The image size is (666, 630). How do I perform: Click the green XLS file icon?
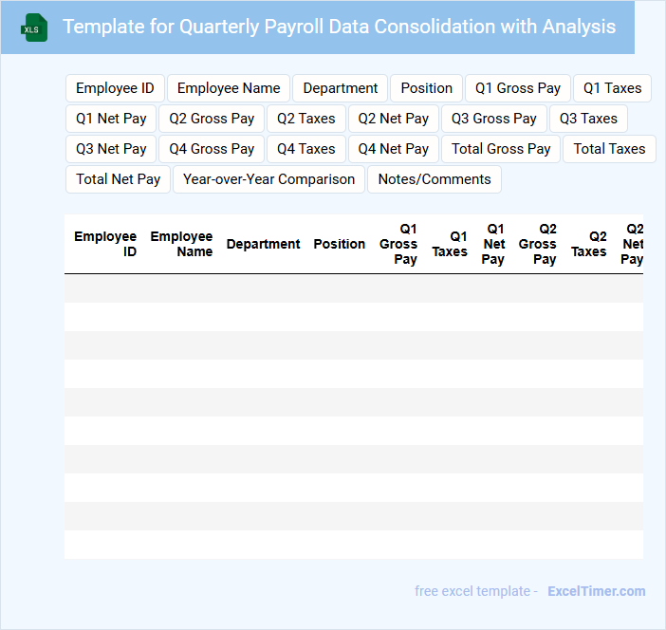(x=35, y=28)
